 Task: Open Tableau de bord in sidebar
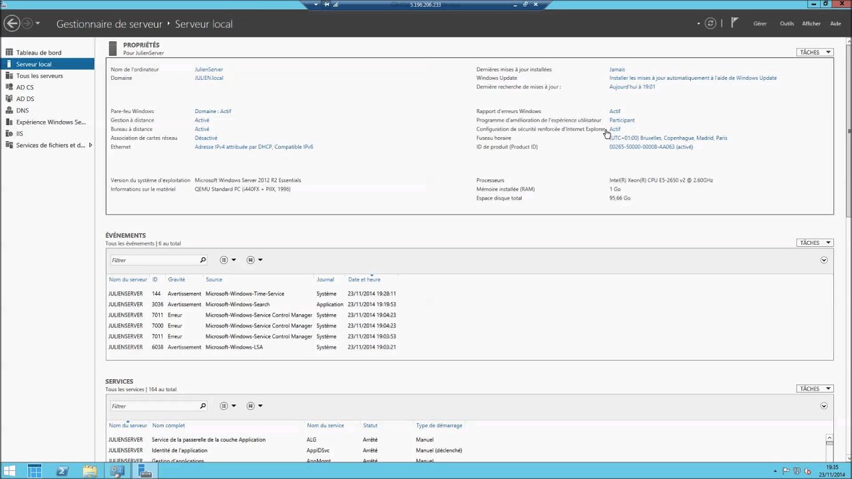[39, 53]
